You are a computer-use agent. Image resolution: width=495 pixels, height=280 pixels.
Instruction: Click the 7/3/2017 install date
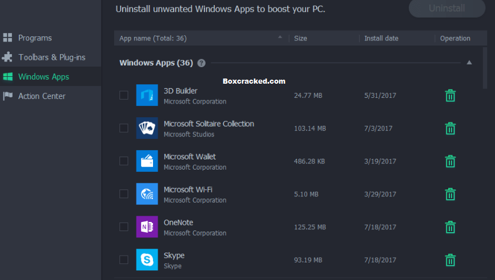(x=378, y=129)
